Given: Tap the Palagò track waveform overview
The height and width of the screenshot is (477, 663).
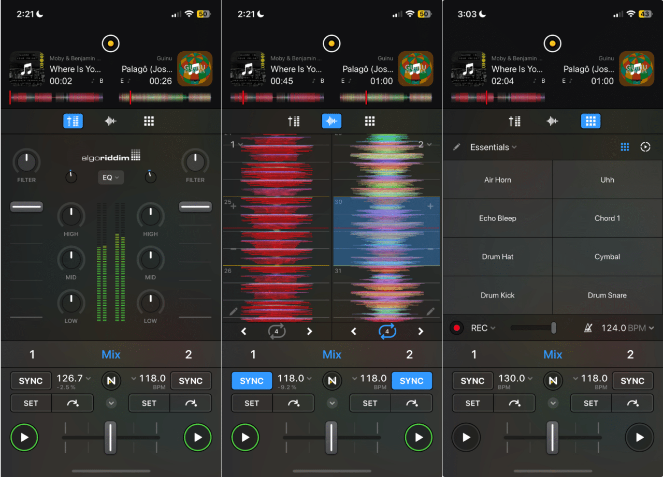Looking at the screenshot, I should tap(165, 97).
